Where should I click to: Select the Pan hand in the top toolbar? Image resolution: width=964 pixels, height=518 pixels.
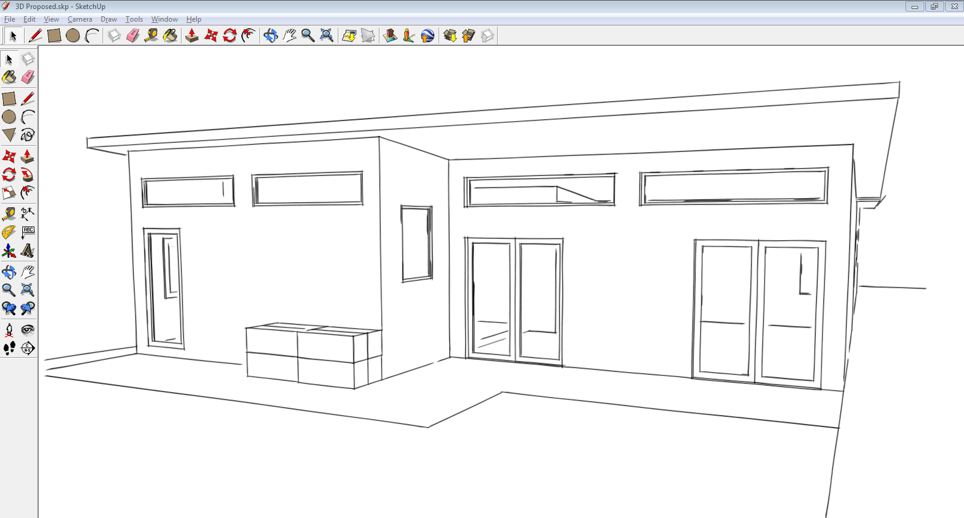pyautogui.click(x=290, y=36)
